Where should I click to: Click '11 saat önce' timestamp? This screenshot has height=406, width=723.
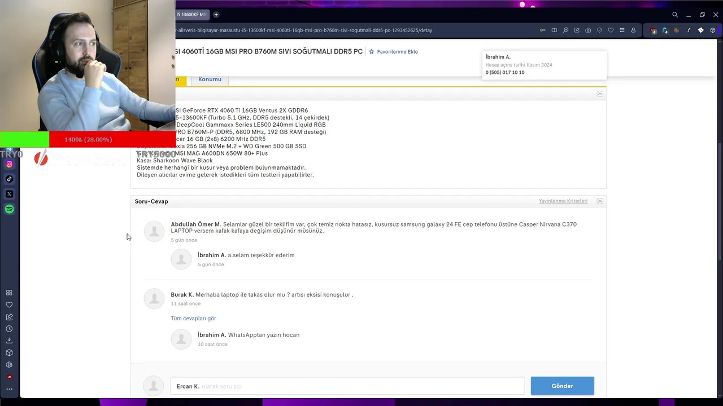pyautogui.click(x=185, y=304)
